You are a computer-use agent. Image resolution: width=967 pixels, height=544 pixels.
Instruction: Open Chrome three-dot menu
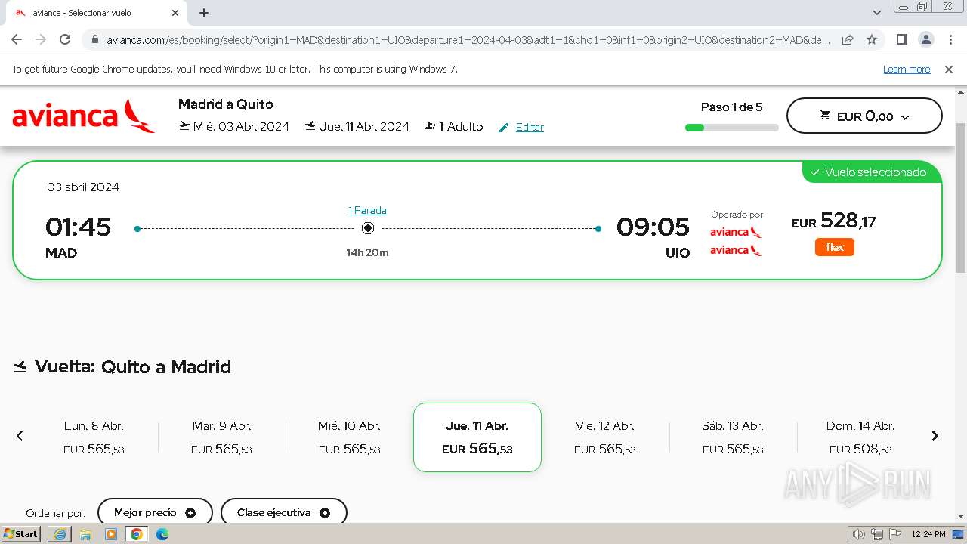[x=950, y=39]
